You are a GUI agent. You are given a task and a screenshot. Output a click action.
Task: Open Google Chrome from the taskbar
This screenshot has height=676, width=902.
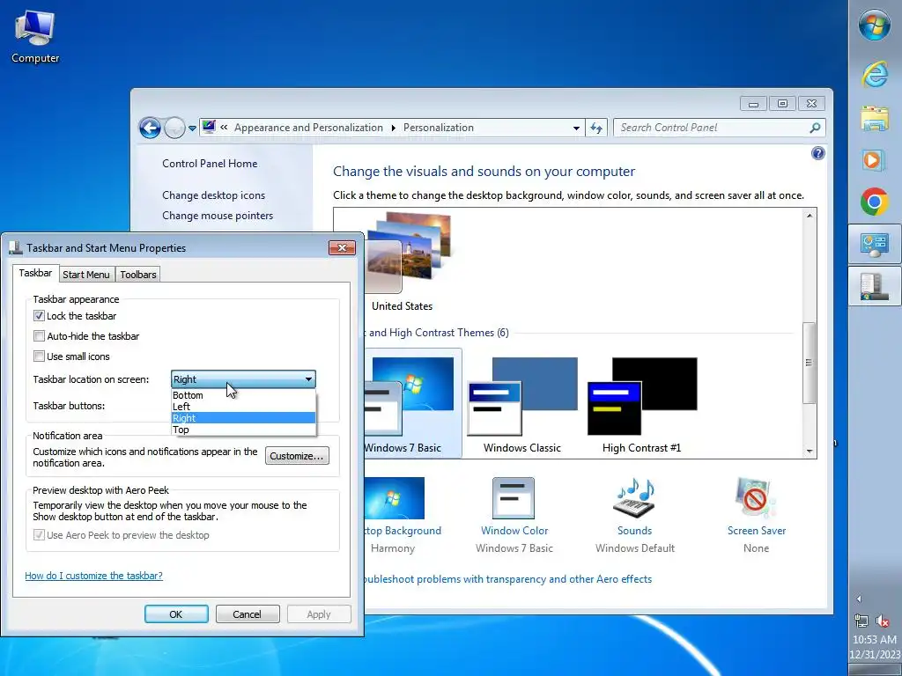(875, 202)
